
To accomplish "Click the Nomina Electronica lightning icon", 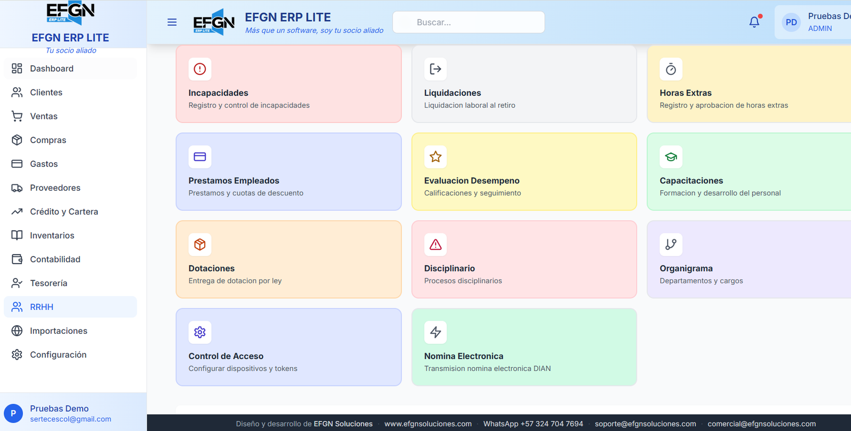I will [436, 332].
